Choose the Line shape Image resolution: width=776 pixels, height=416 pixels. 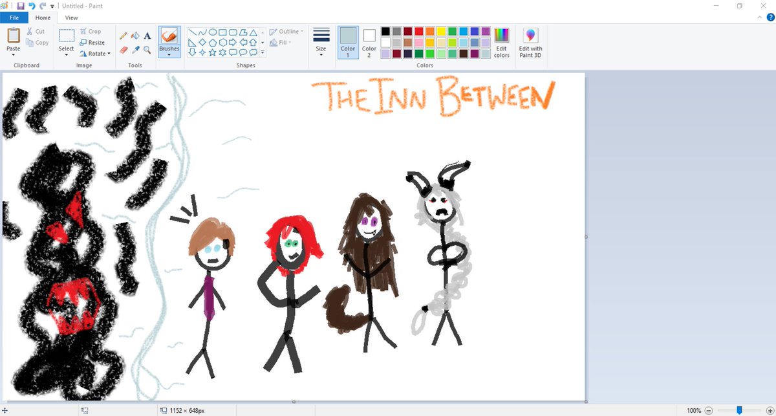click(x=192, y=32)
